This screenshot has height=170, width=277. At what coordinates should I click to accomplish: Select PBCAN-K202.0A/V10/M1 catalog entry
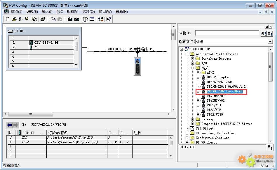[x=225, y=91]
